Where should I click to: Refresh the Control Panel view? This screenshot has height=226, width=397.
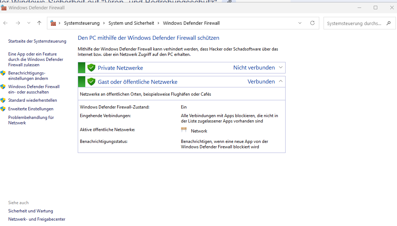[x=312, y=23]
